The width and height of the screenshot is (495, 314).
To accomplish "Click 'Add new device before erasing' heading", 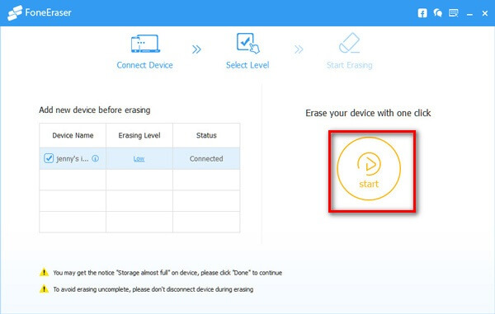I will point(95,110).
